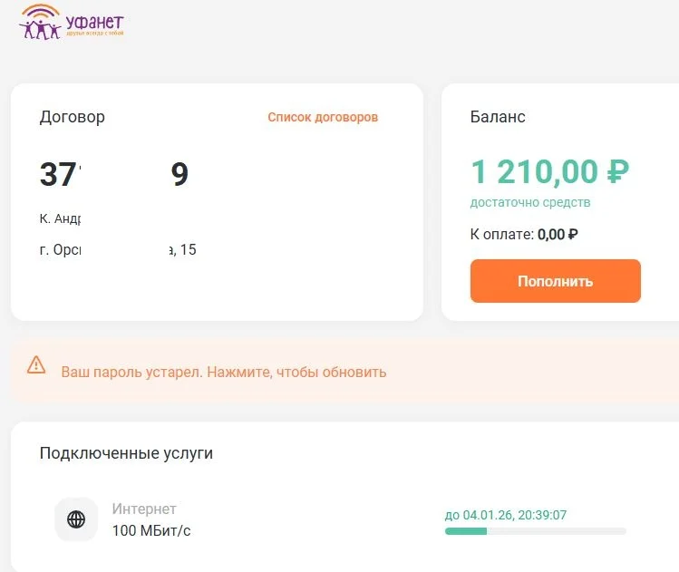Click the 100 МБит/с tariff speed
679x572 pixels.
pyautogui.click(x=151, y=530)
